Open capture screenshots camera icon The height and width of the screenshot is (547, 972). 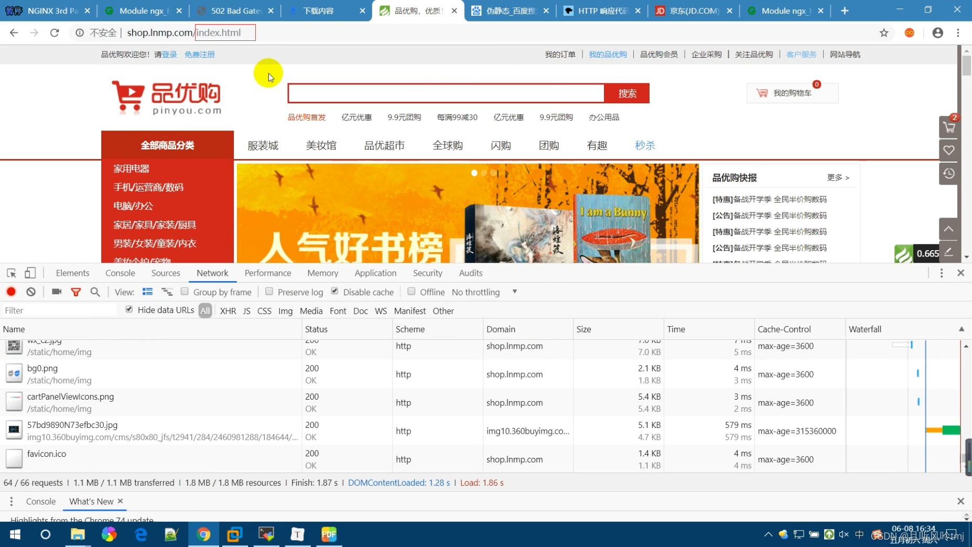click(56, 292)
